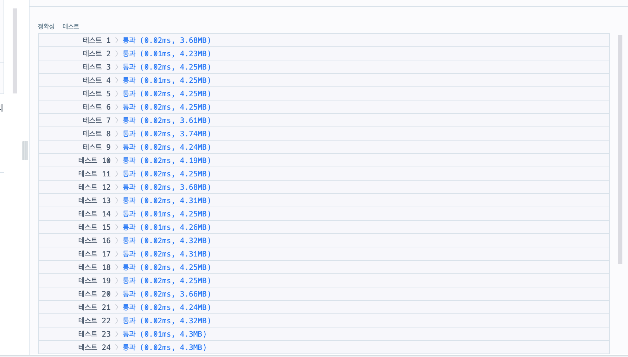Select the 테스트 17 label
This screenshot has height=357, width=628.
[x=95, y=254]
